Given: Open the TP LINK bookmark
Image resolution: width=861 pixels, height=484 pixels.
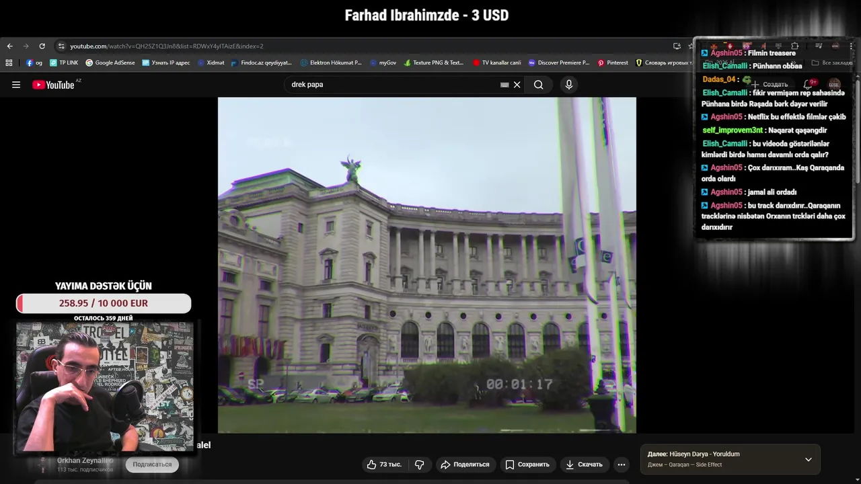Looking at the screenshot, I should pyautogui.click(x=63, y=63).
